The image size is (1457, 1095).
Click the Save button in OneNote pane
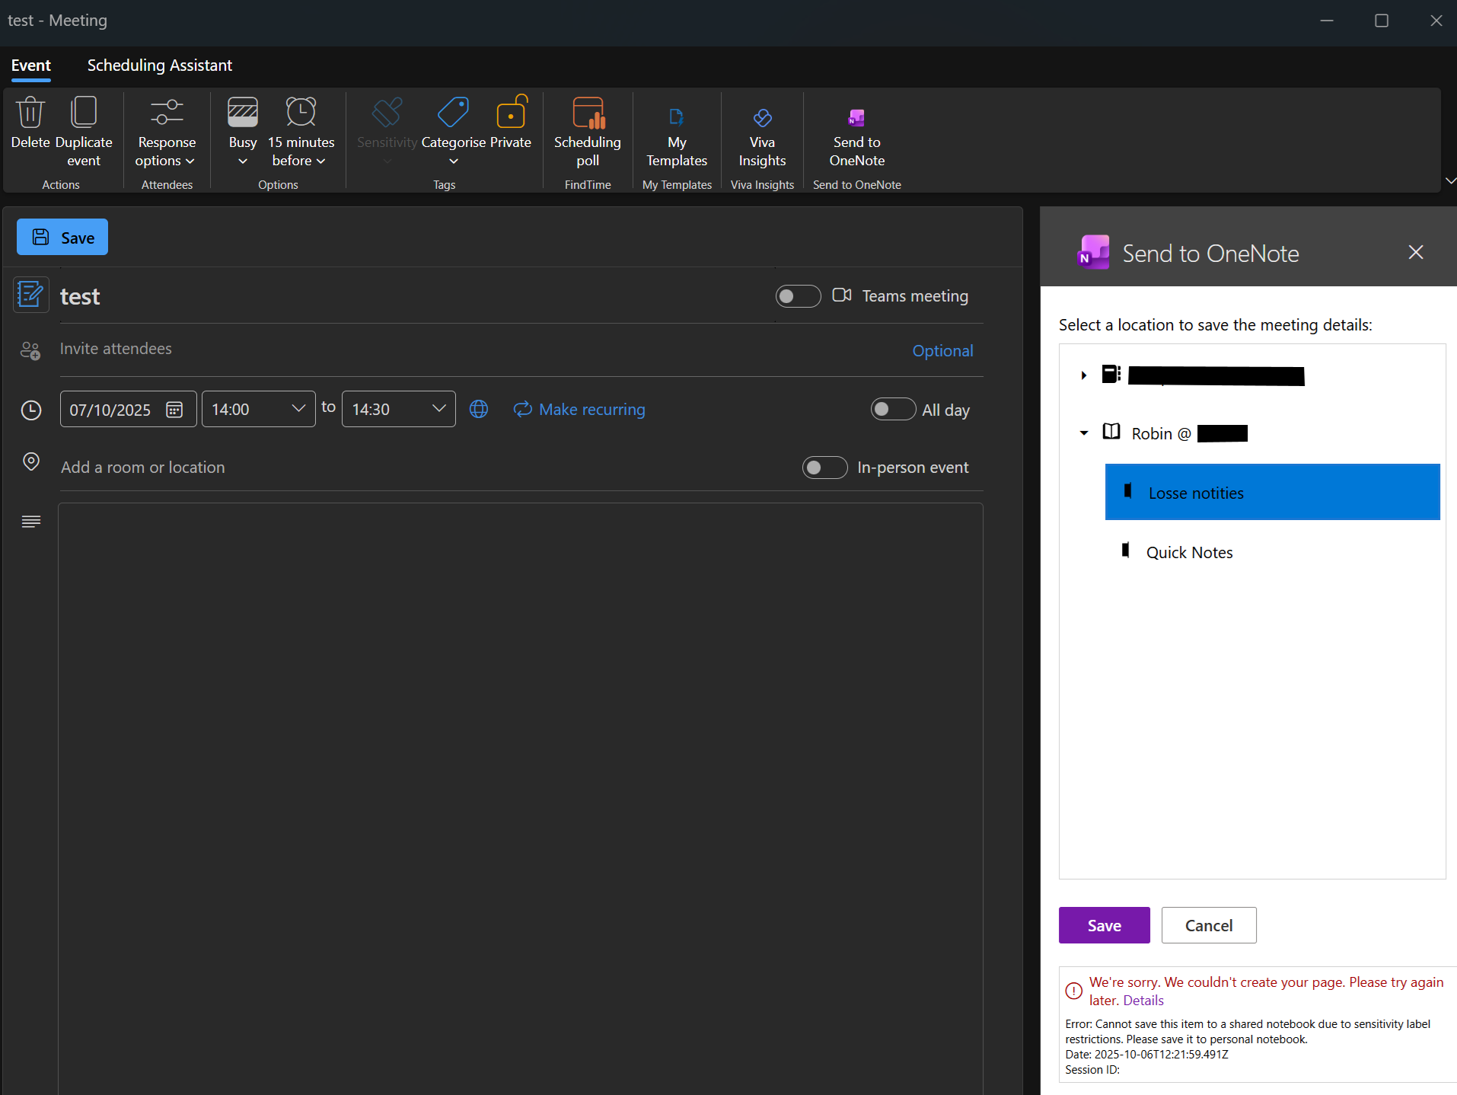pos(1103,925)
